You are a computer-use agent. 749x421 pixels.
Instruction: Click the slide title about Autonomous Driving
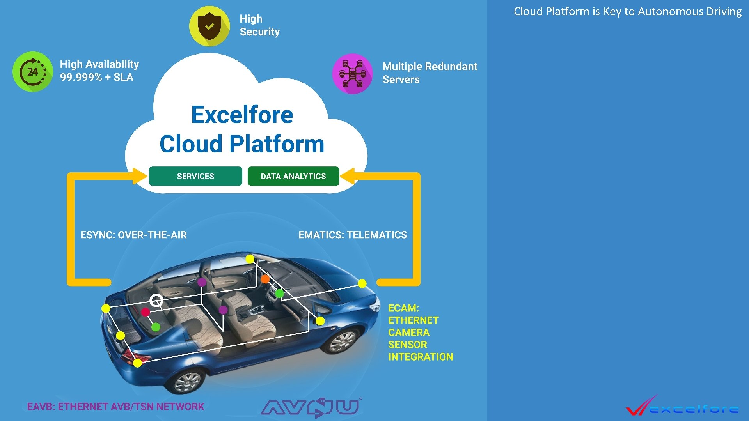click(x=628, y=12)
